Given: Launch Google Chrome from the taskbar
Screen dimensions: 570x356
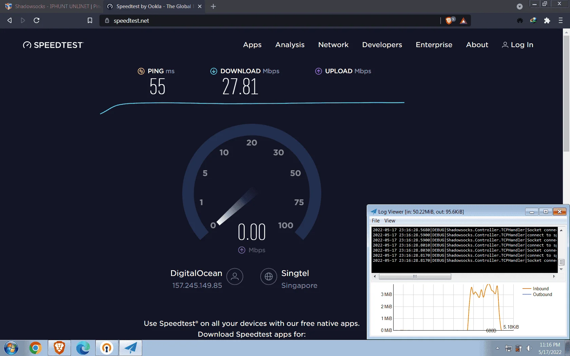Looking at the screenshot, I should tap(35, 348).
